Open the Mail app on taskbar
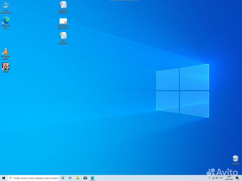 [85, 178]
